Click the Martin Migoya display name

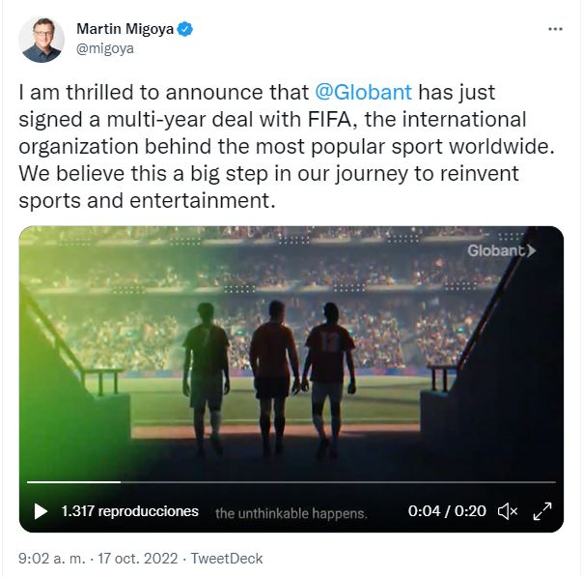point(125,29)
